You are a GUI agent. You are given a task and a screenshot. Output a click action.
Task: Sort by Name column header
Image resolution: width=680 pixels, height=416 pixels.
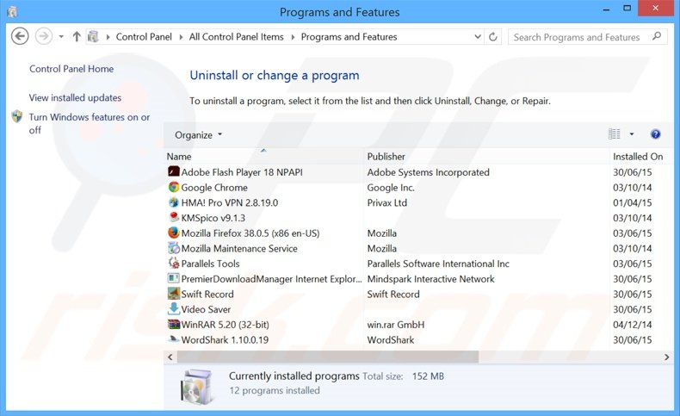tap(179, 157)
